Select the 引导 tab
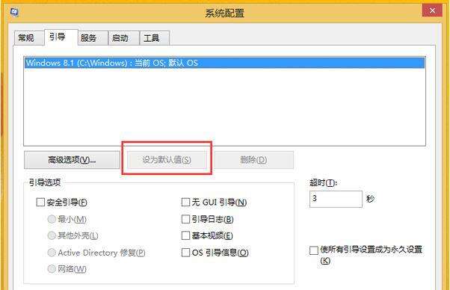This screenshot has height=290, width=450. click(x=61, y=37)
